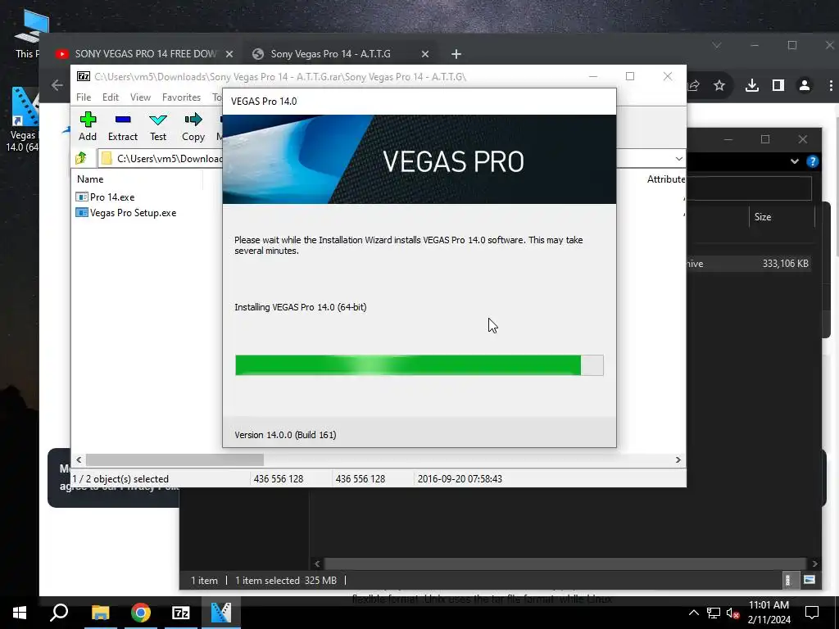Viewport: 839px width, 629px height.
Task: Click muted volume icon in system tray
Action: pos(732,613)
